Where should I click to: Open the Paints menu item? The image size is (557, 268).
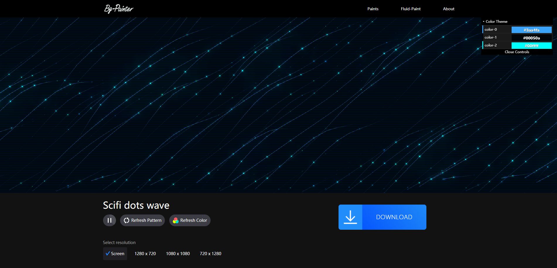(373, 9)
